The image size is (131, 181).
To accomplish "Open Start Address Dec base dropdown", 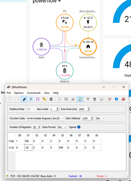I will point(100,118).
